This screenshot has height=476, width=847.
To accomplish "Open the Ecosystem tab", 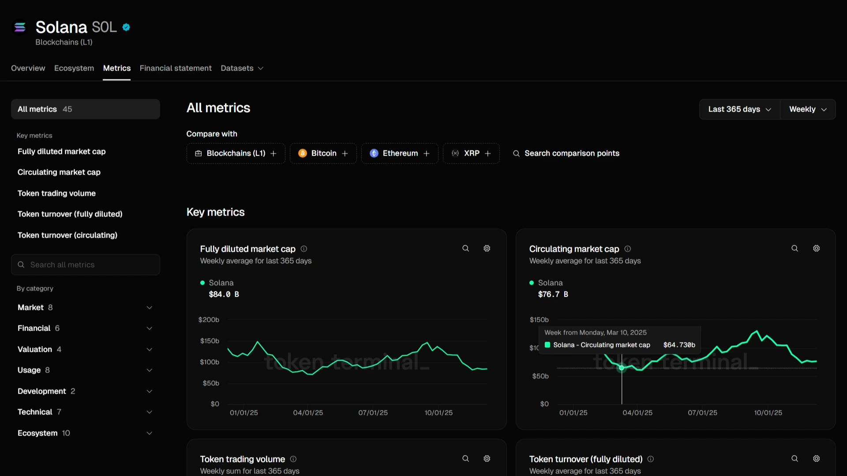I will click(74, 68).
